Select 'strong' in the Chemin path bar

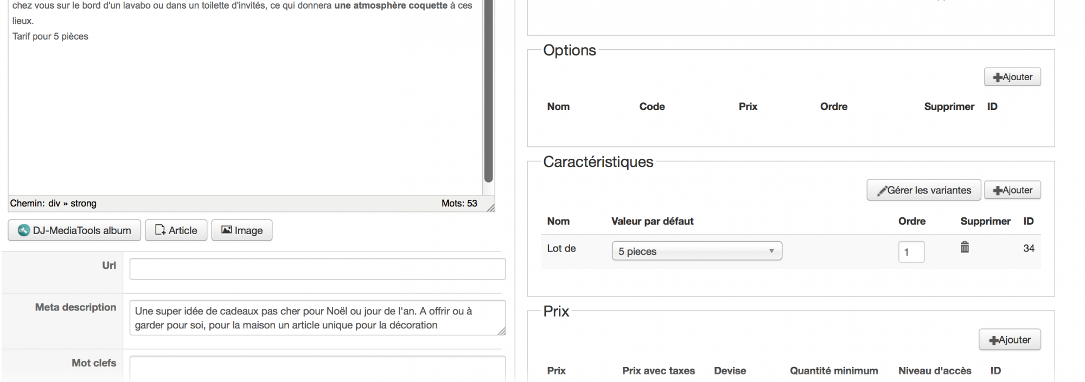(x=84, y=203)
